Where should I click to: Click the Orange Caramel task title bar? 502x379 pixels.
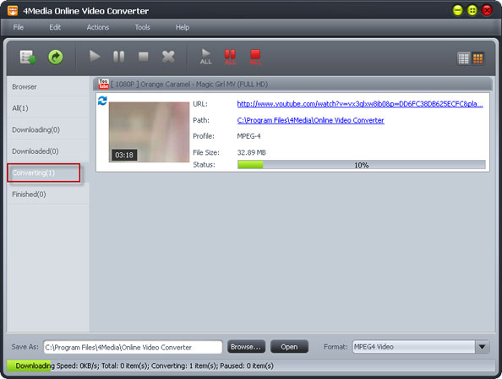(x=292, y=85)
